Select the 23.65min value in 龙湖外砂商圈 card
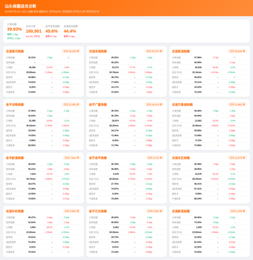 point(31,232)
